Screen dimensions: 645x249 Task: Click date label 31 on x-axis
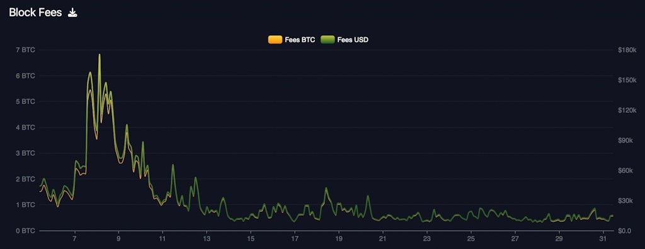click(603, 239)
